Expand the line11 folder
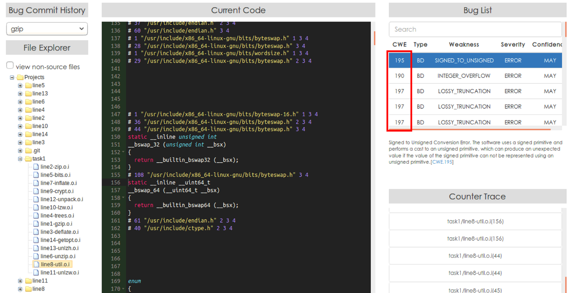The width and height of the screenshot is (572, 293). [20, 281]
